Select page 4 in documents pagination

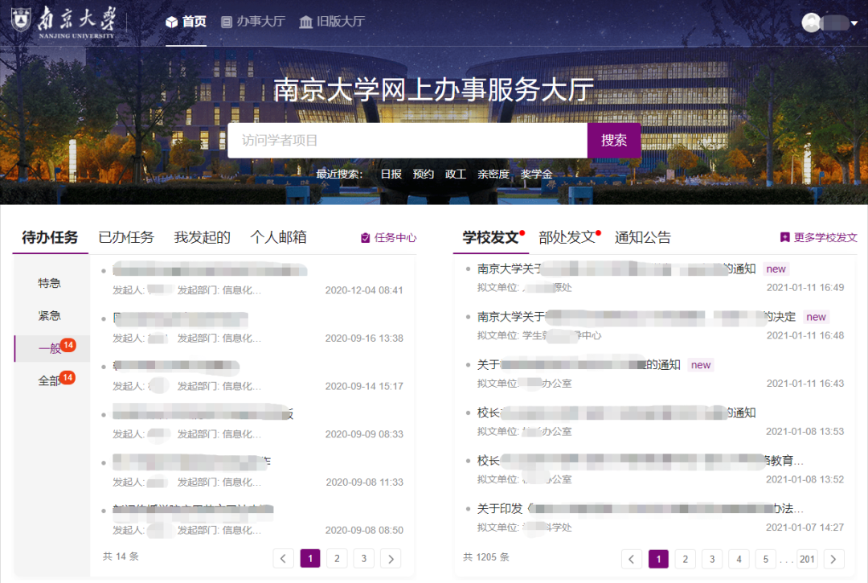pos(739,559)
